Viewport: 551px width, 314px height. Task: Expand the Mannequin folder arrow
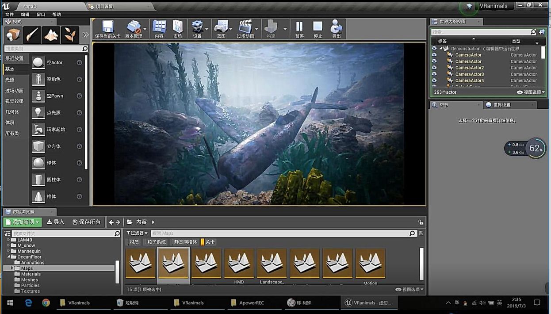pyautogui.click(x=8, y=251)
